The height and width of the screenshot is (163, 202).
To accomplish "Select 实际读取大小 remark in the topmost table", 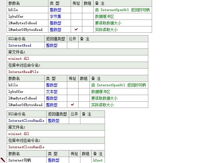I will pyautogui.click(x=106, y=30).
